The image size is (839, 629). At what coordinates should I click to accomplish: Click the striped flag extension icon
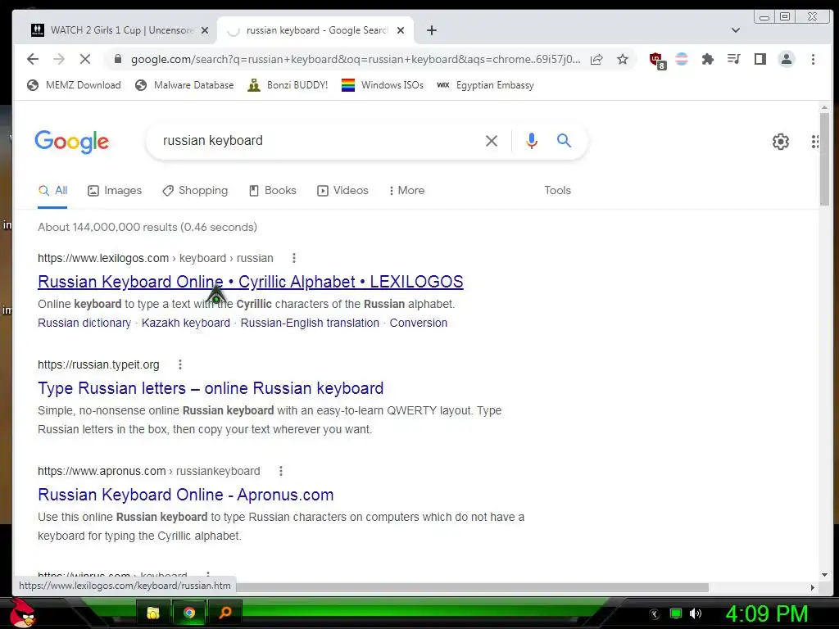pyautogui.click(x=682, y=59)
